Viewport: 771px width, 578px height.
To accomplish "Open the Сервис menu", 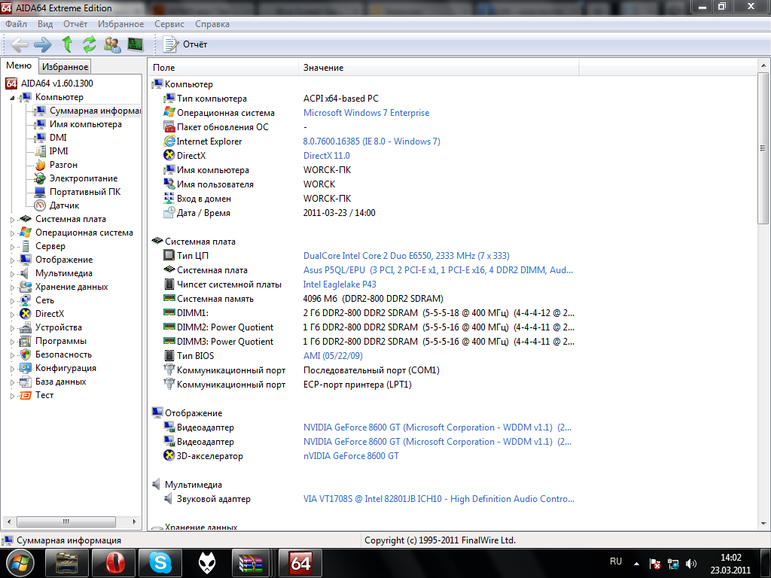I will click(169, 24).
